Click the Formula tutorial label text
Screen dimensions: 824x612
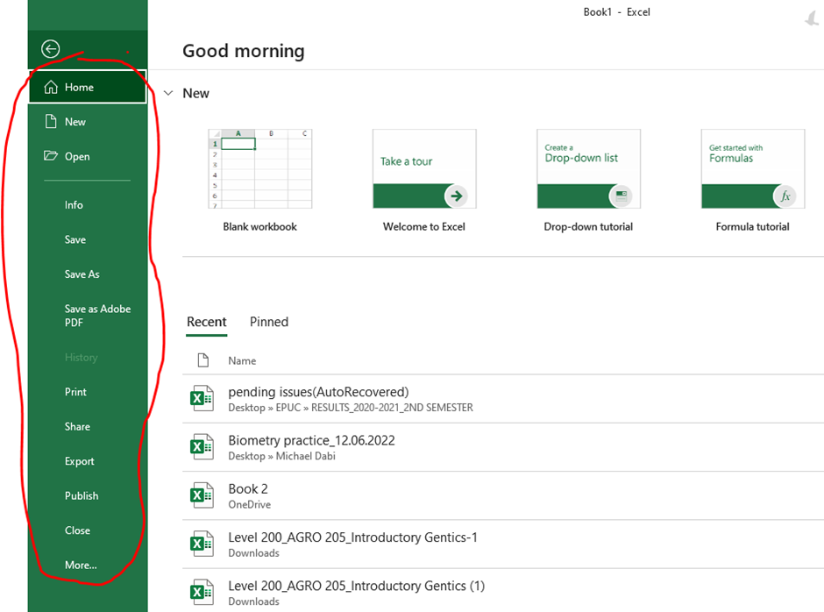tap(752, 226)
